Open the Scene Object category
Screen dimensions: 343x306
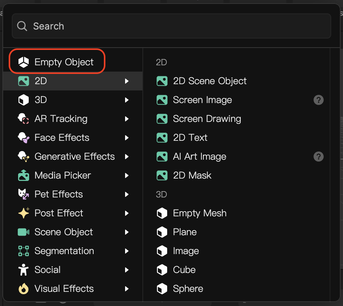pyautogui.click(x=73, y=232)
